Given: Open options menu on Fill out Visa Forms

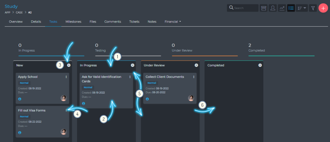Looking at the screenshot, I should (66, 110).
